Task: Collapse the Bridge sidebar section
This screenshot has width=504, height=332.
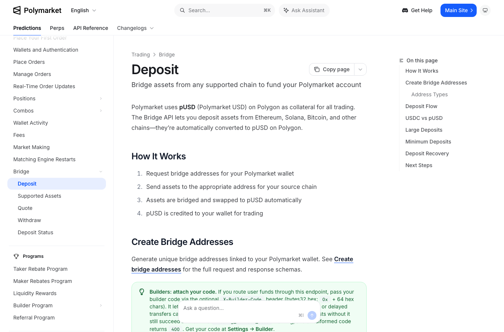Action: (101, 172)
